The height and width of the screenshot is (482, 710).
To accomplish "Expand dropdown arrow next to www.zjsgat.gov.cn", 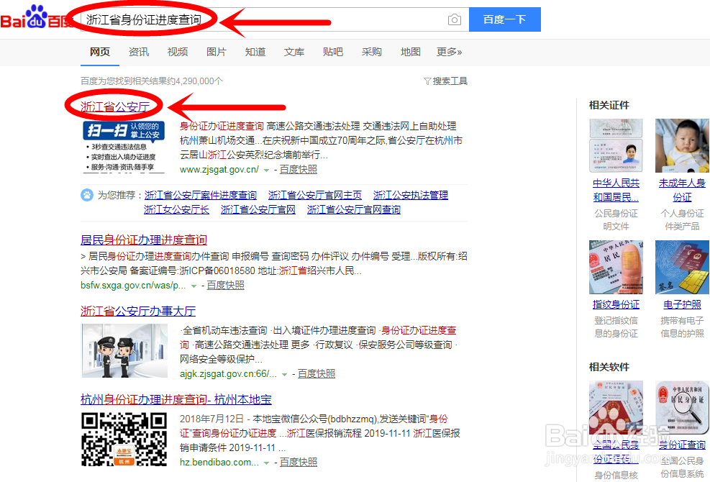I will coord(267,170).
